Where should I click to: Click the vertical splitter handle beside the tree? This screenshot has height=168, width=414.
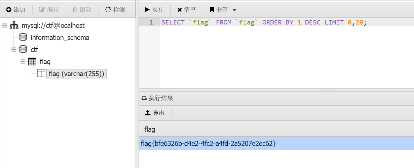coord(137,140)
